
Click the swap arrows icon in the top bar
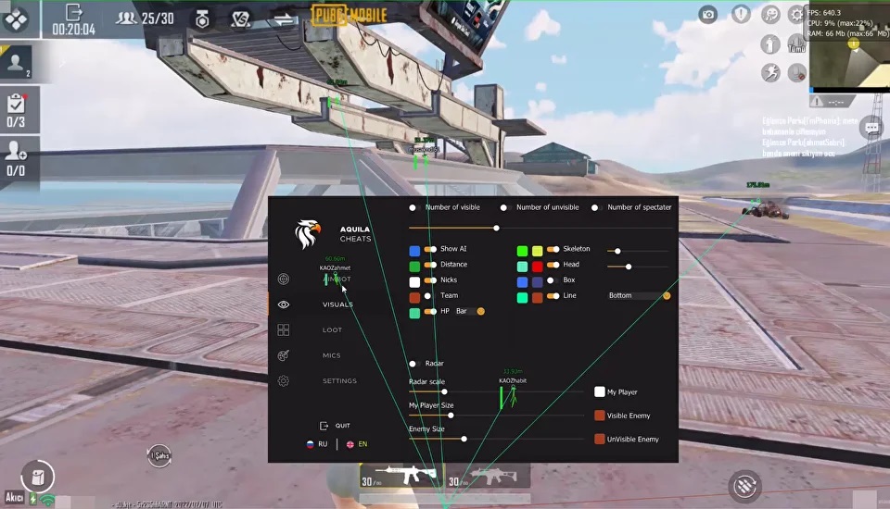pos(284,19)
